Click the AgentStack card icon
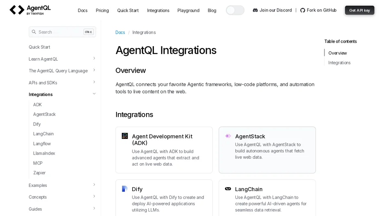384x216 pixels. point(228,136)
